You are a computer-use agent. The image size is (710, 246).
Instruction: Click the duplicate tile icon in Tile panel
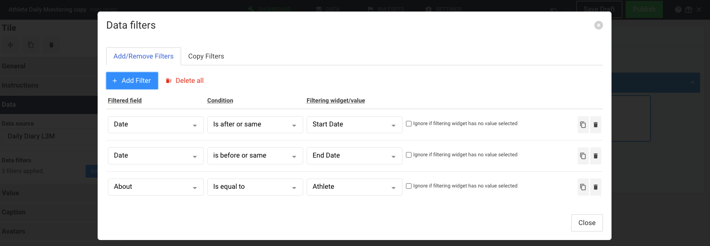(x=31, y=45)
